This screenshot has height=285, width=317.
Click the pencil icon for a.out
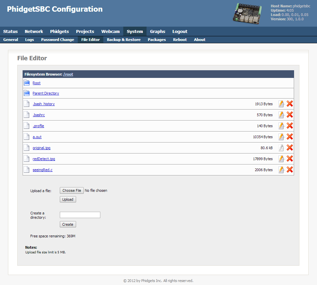point(281,137)
